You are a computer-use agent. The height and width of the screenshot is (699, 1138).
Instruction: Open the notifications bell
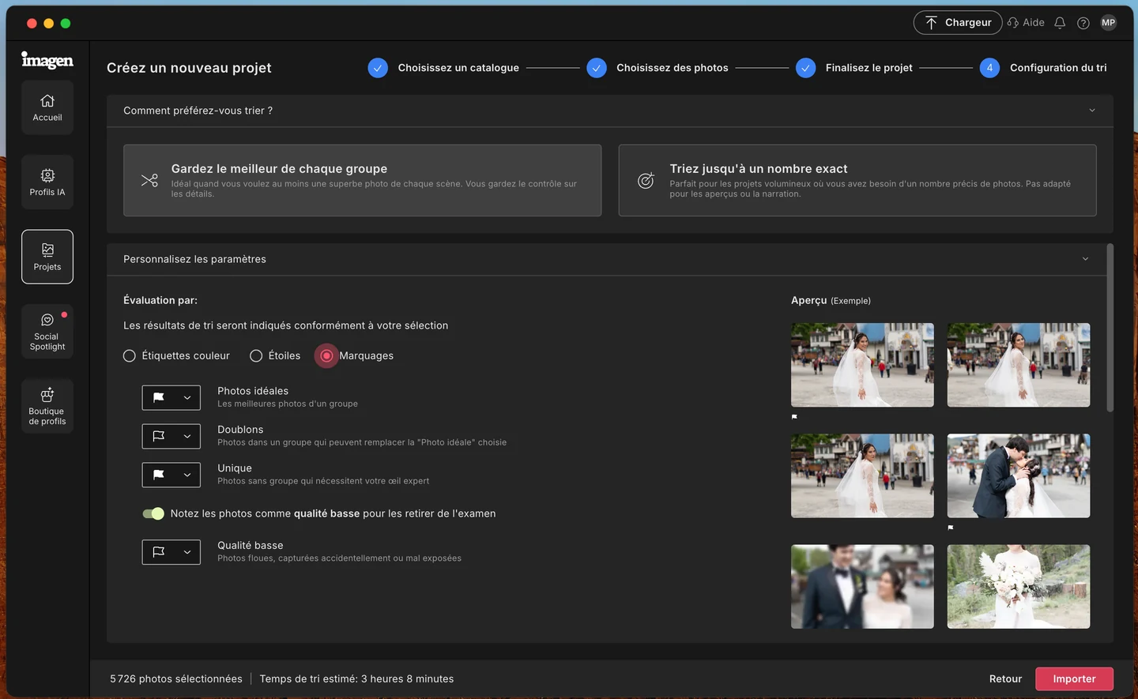[x=1060, y=23]
